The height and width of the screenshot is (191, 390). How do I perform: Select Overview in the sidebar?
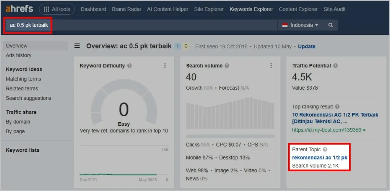point(35,46)
